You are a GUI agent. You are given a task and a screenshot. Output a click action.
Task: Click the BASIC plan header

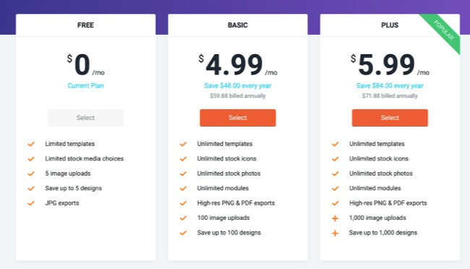pyautogui.click(x=238, y=25)
